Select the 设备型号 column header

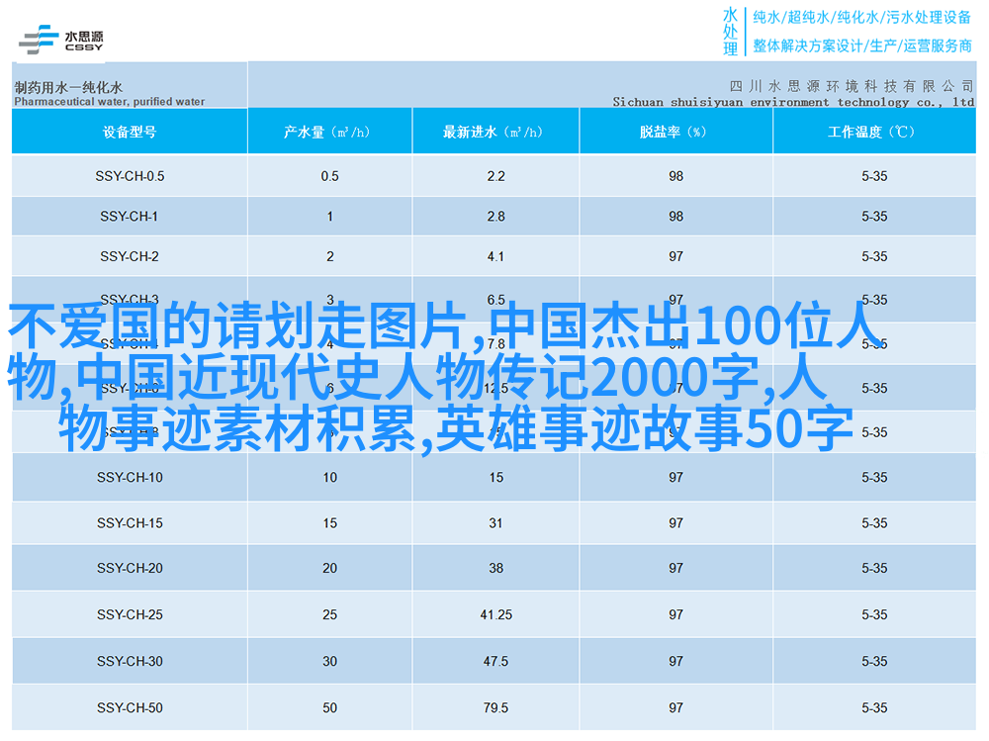(130, 132)
